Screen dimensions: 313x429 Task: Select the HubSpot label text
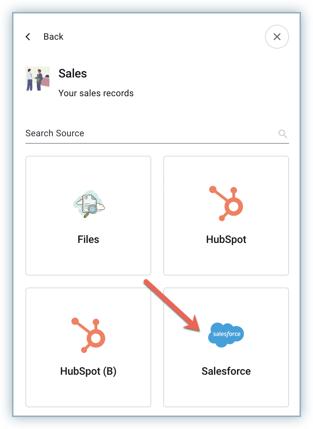pyautogui.click(x=226, y=239)
